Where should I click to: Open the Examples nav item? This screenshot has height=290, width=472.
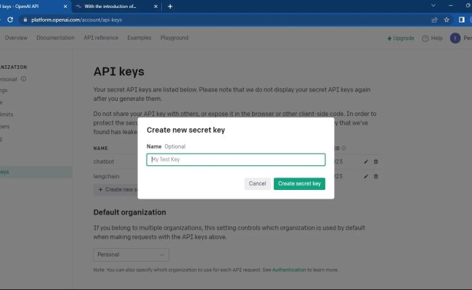139,38
